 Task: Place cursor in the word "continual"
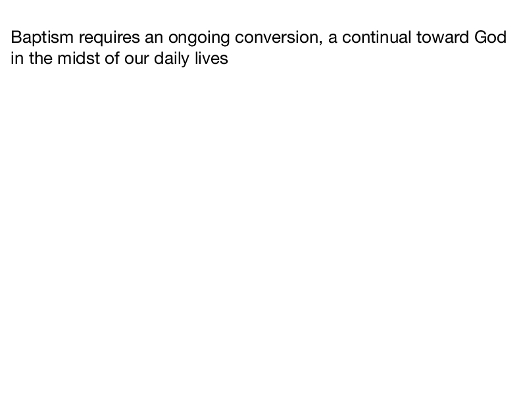(x=376, y=38)
